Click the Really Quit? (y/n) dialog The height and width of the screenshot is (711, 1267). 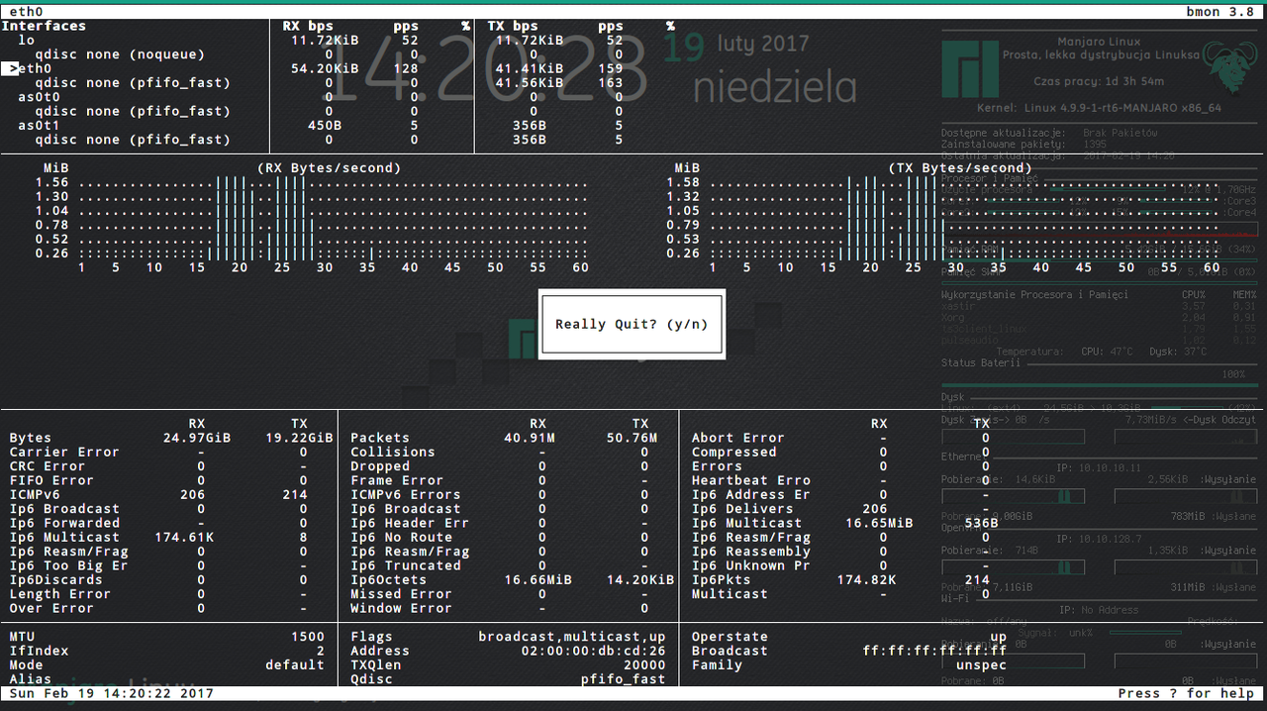(x=632, y=325)
